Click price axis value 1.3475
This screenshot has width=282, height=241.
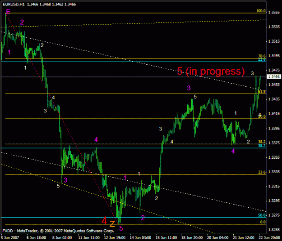[x=274, y=70]
